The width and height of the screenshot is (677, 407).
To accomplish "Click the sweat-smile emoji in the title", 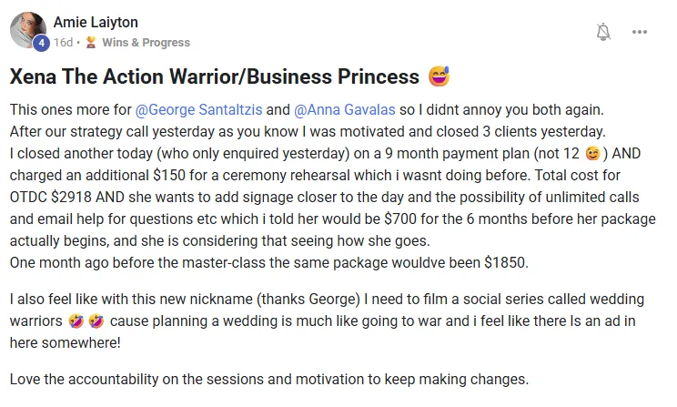I will click(440, 76).
